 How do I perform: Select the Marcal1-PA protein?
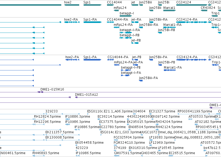point(170,70)
